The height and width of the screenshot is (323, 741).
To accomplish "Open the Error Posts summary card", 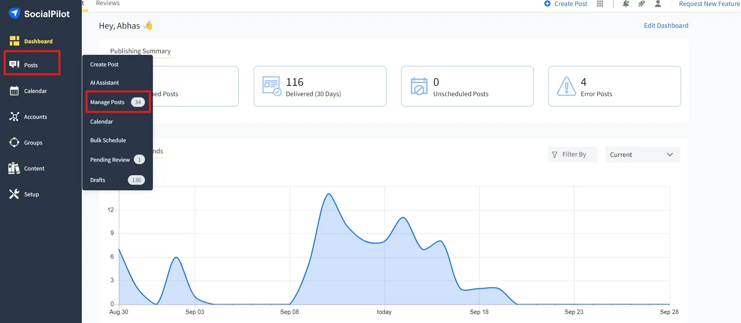I will tap(614, 86).
